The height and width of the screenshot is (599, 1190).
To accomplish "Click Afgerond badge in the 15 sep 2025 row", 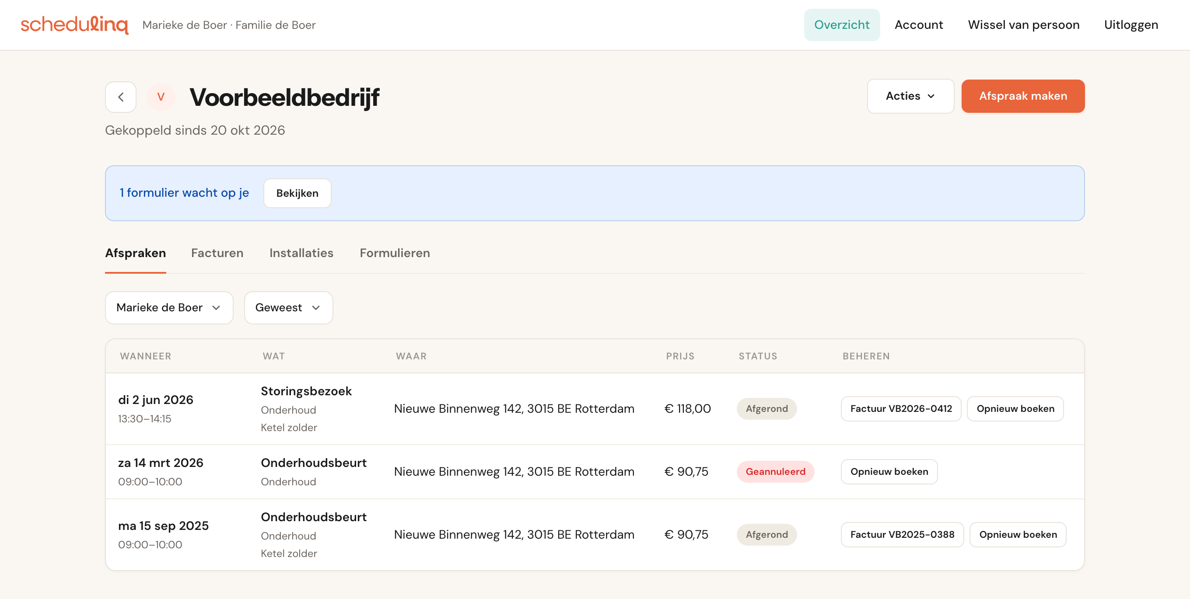I will pos(766,534).
